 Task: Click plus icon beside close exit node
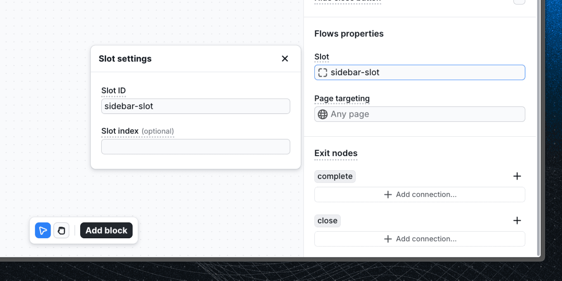coord(517,220)
